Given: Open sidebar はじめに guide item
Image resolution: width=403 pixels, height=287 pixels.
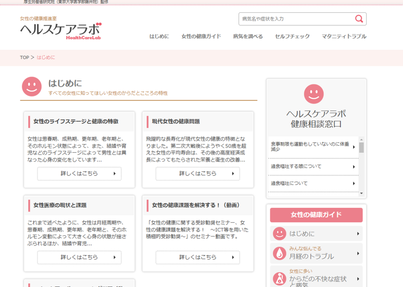Looking at the screenshot, I should [x=316, y=233].
